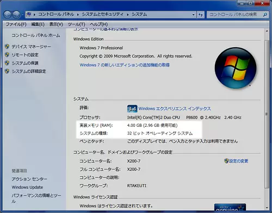Open recent pages dropdown beside nav arrows

pyautogui.click(x=22, y=15)
